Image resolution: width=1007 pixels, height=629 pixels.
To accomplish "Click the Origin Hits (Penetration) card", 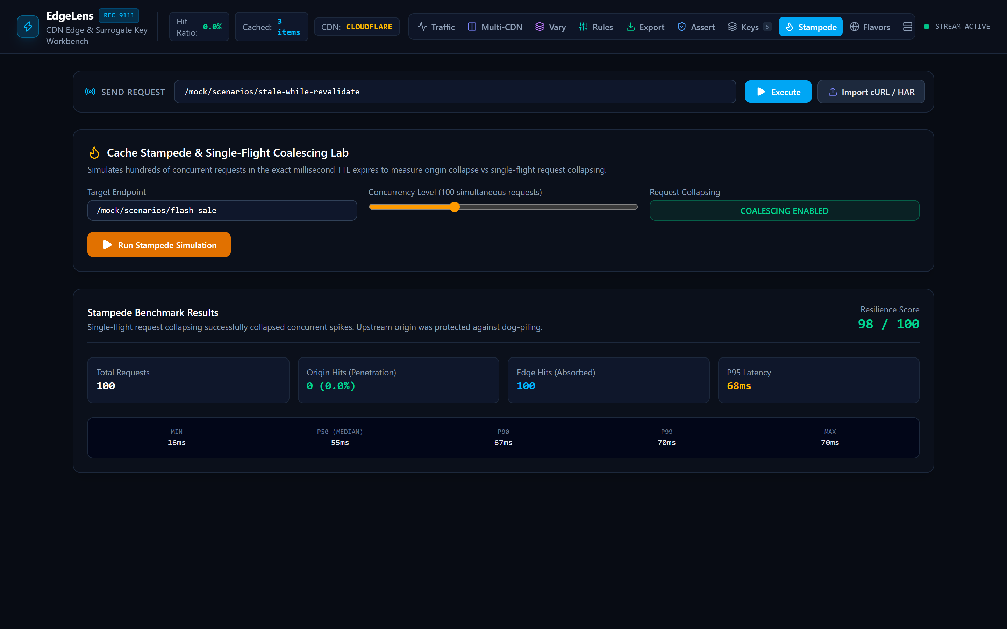I will [x=398, y=380].
